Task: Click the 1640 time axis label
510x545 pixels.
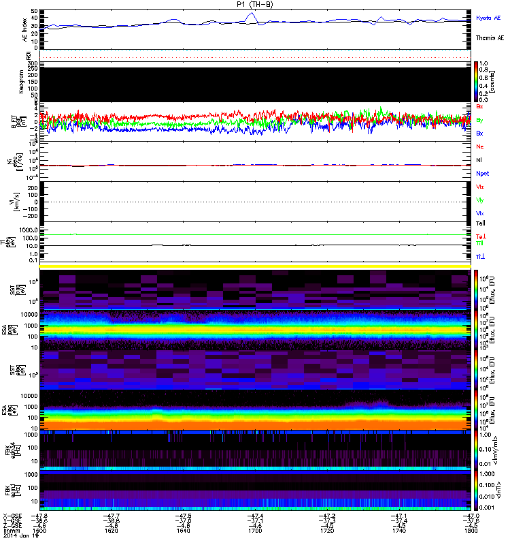Action: click(183, 531)
